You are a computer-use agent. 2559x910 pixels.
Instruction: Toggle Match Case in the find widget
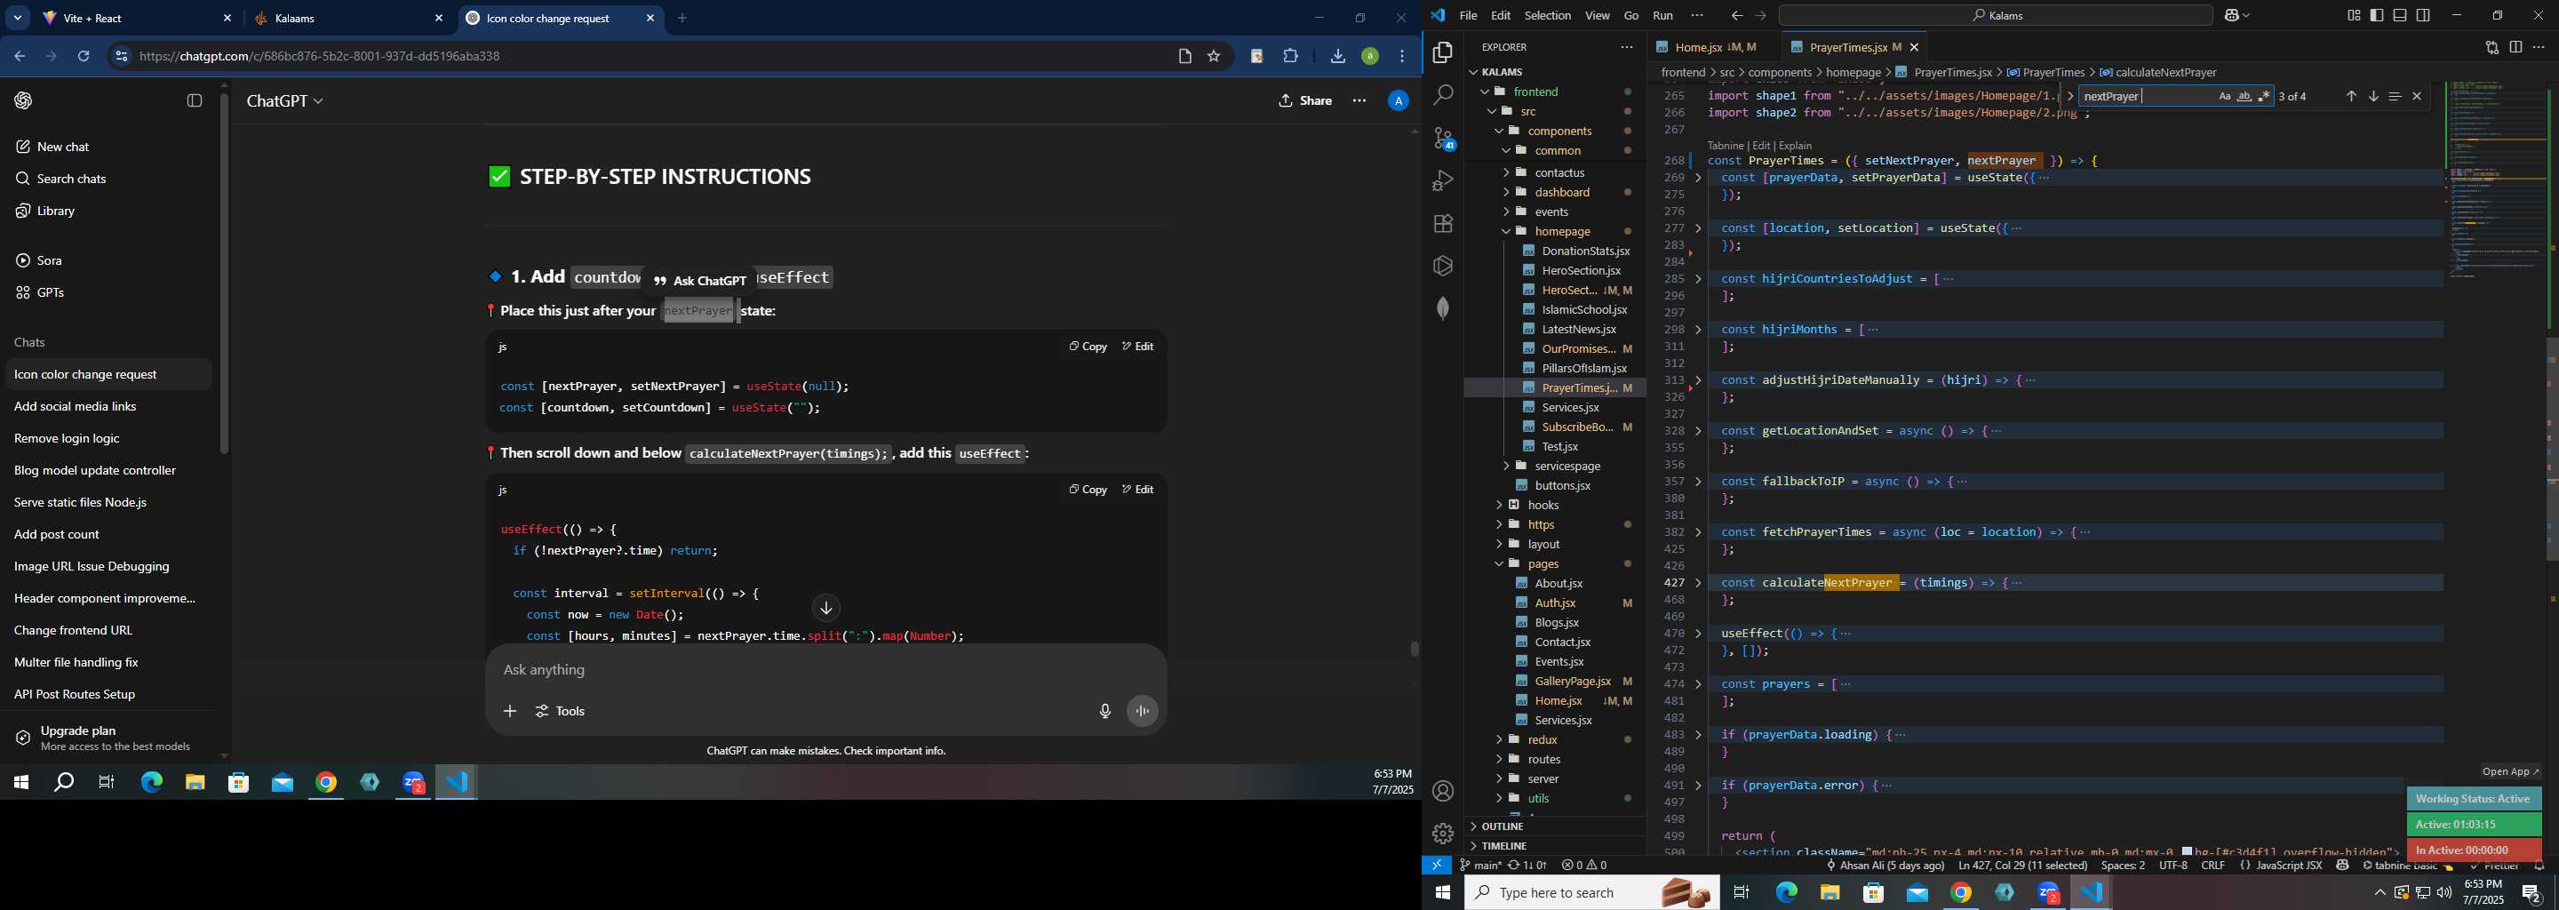[2224, 96]
